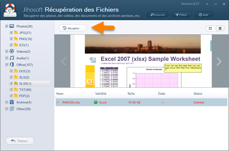This screenshot has width=229, height=151.
Task: Uncheck the Videos(2) checkbox
Action: pos(7,51)
